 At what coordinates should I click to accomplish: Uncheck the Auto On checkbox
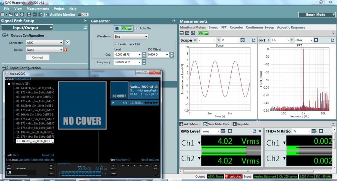[x=137, y=28]
